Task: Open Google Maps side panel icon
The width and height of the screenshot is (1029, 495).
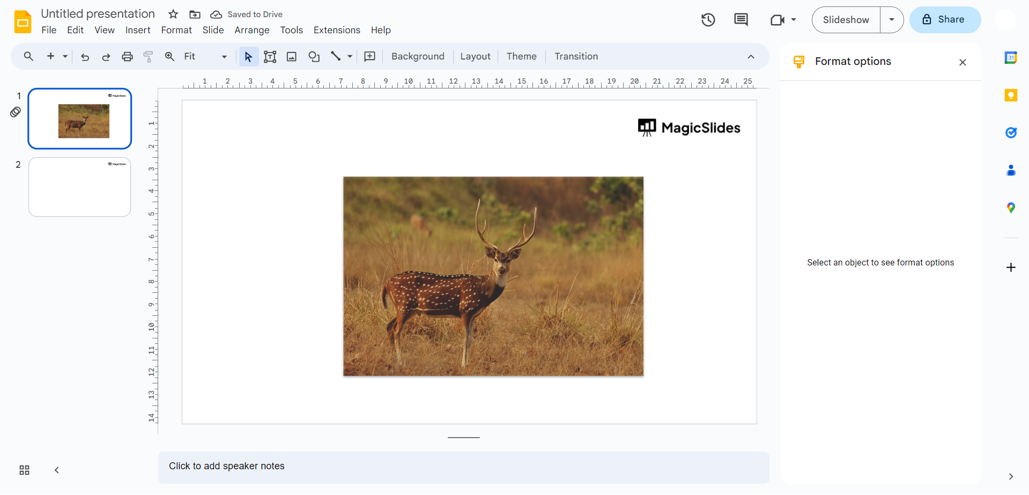Action: click(1010, 208)
